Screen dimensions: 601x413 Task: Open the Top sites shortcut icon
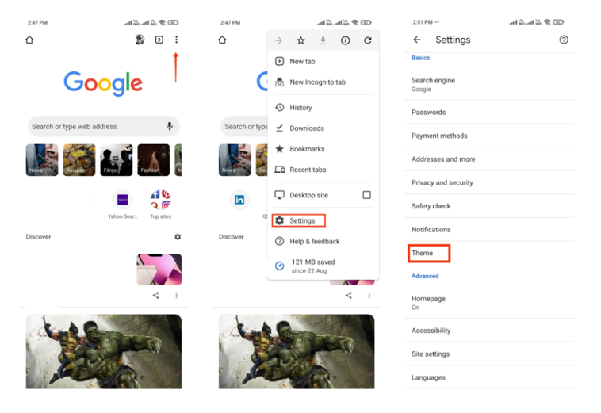tap(160, 200)
